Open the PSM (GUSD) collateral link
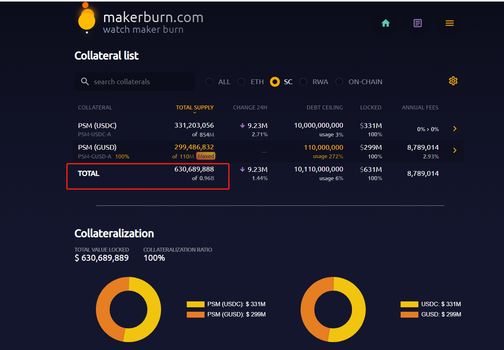This screenshot has height=350, width=504. pyautogui.click(x=97, y=147)
